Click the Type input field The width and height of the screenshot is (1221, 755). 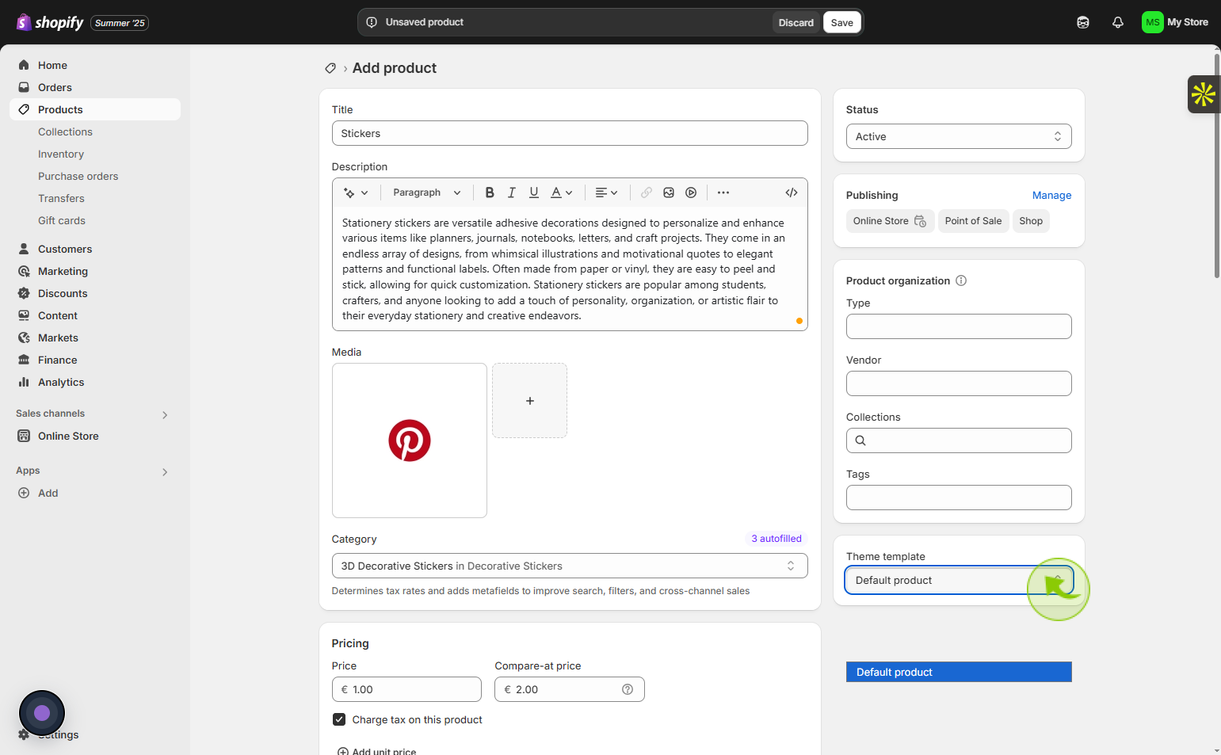click(959, 326)
